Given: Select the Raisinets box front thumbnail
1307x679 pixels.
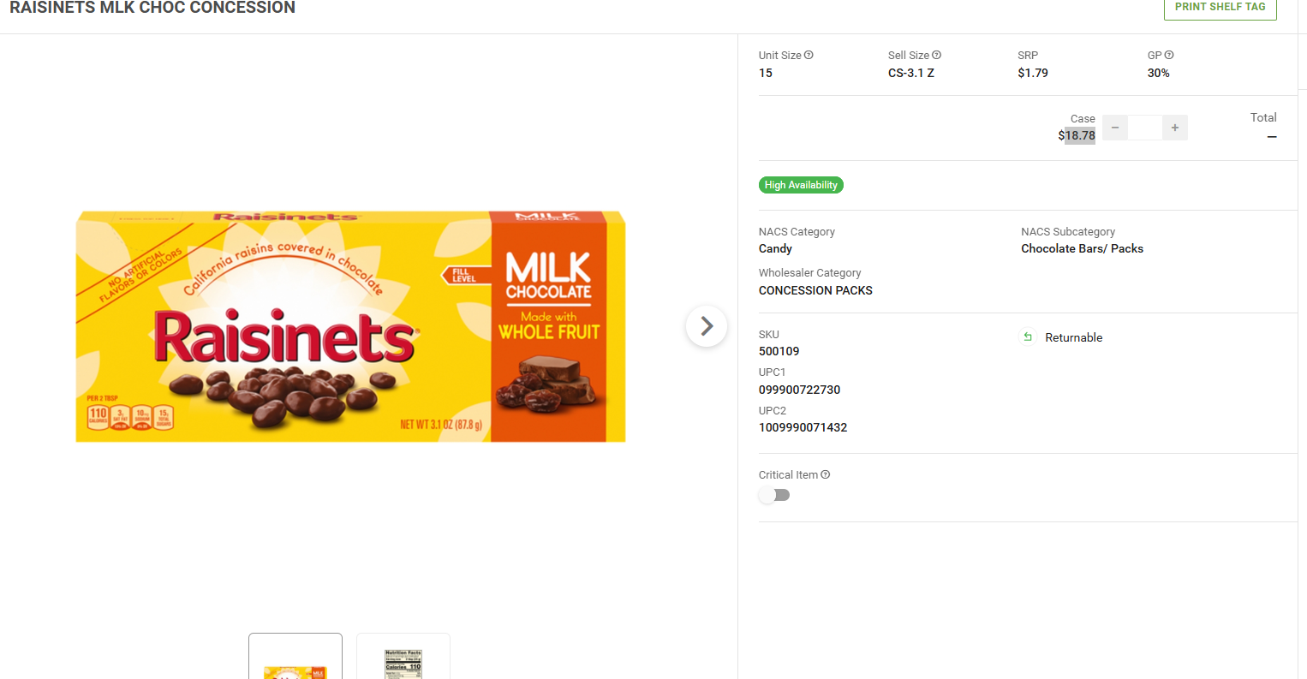Looking at the screenshot, I should pos(295,658).
